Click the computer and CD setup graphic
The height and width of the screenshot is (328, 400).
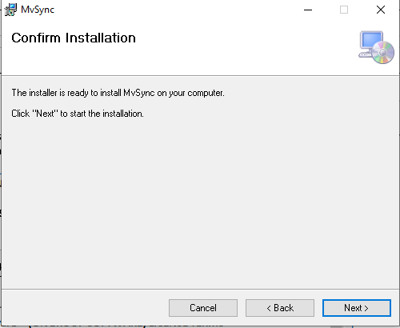[x=376, y=47]
